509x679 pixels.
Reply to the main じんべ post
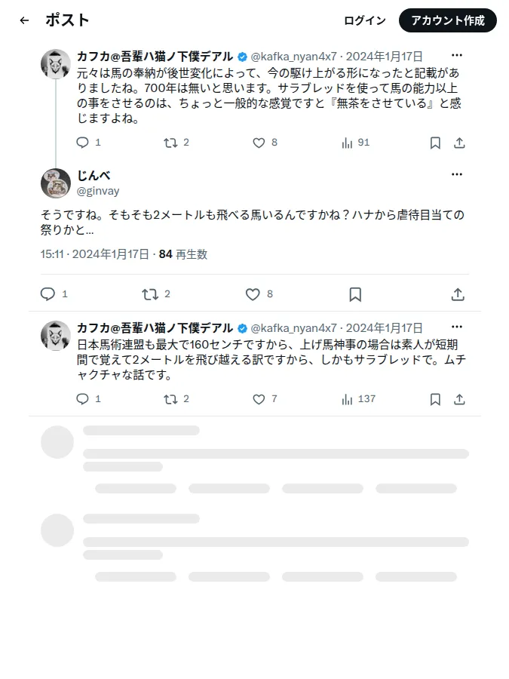point(54,294)
